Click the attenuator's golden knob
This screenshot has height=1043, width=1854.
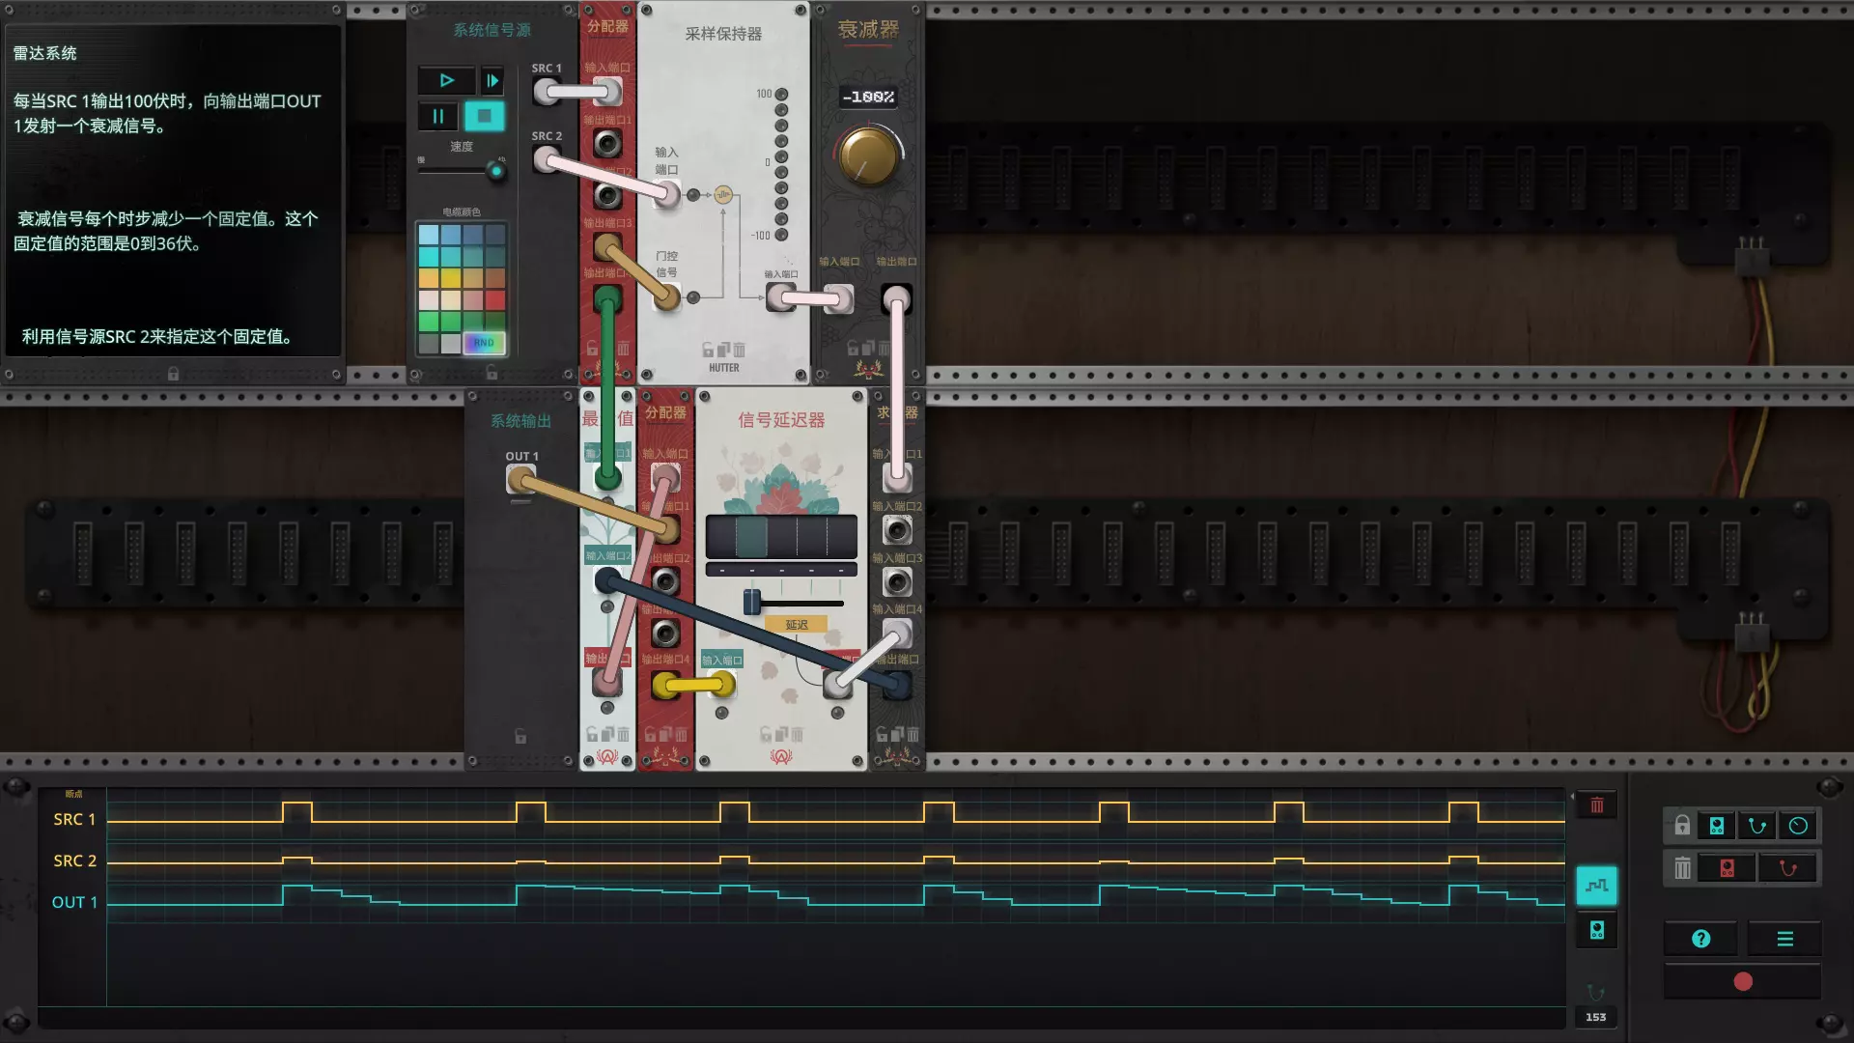coord(868,155)
